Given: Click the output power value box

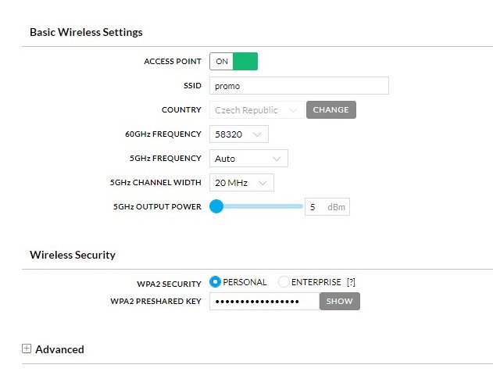Looking at the screenshot, I should click(x=313, y=207).
